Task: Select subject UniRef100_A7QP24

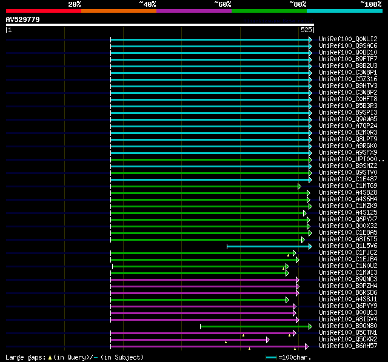Action: click(x=348, y=126)
